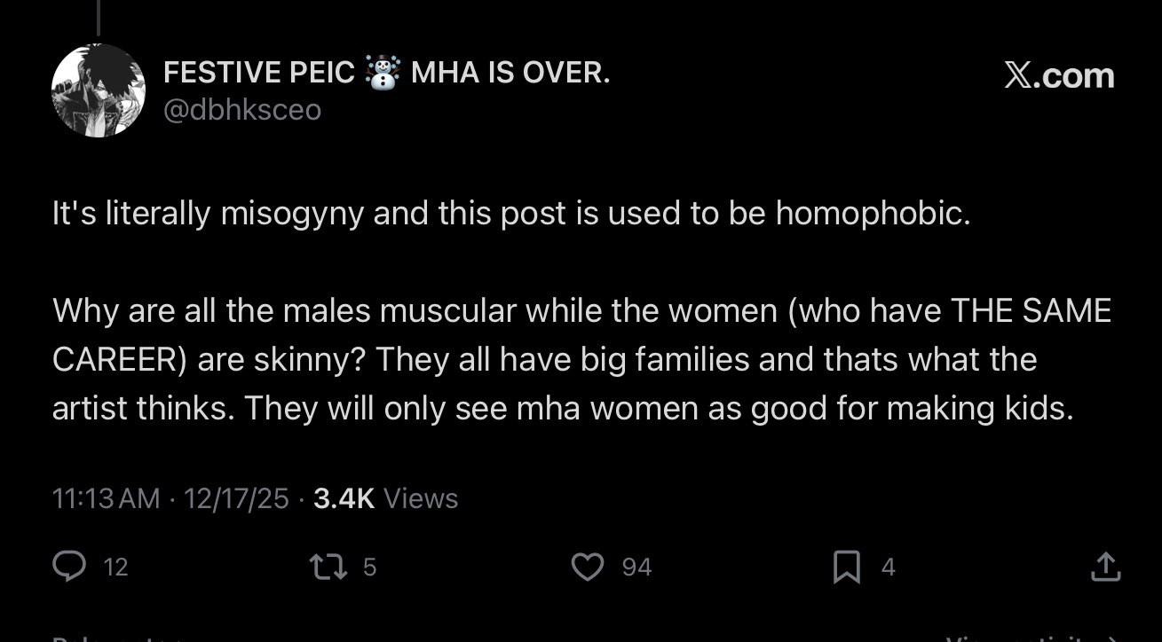Screen dimensions: 1162x642
Task: Like the post with the heart icon
Action: pos(588,566)
